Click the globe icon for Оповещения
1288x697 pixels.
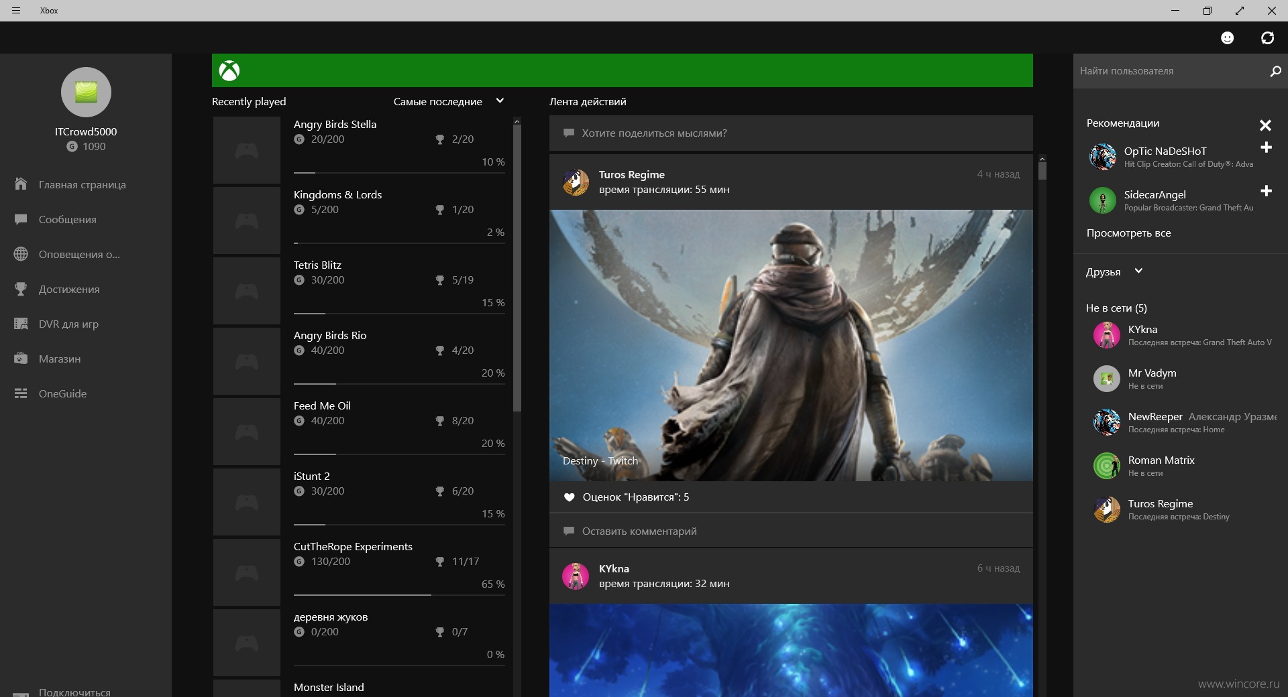coord(21,254)
